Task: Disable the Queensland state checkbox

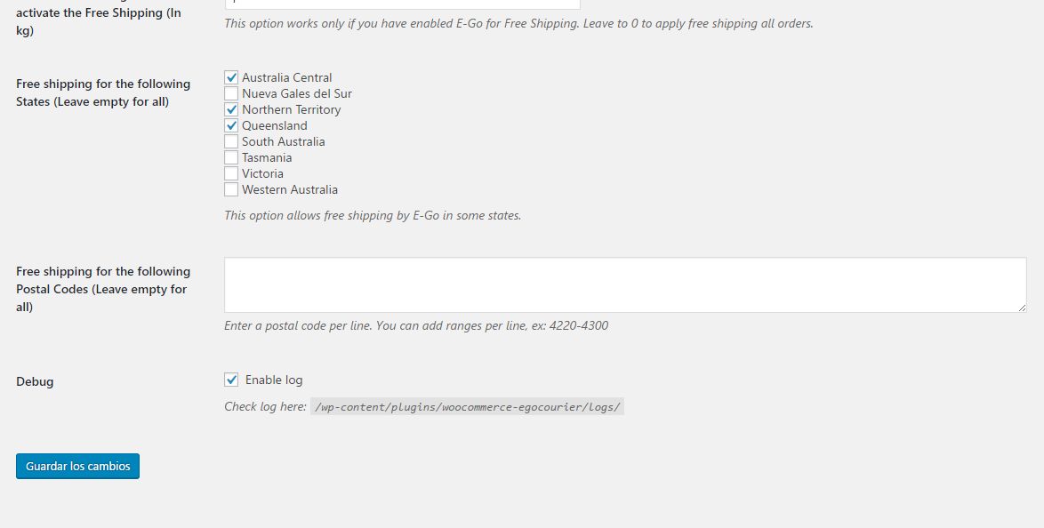Action: (231, 126)
